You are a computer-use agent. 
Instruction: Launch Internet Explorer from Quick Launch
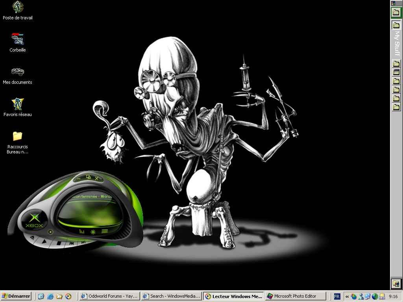[50, 296]
